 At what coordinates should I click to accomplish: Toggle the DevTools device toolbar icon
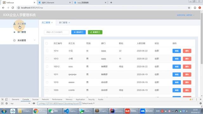click(6, 99)
